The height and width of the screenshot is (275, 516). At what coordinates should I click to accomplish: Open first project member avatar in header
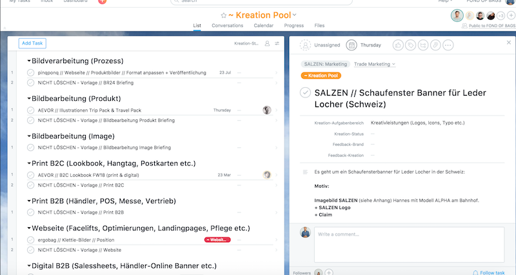[x=457, y=15]
